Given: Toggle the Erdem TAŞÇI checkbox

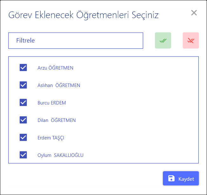Looking at the screenshot, I should coord(23,138).
